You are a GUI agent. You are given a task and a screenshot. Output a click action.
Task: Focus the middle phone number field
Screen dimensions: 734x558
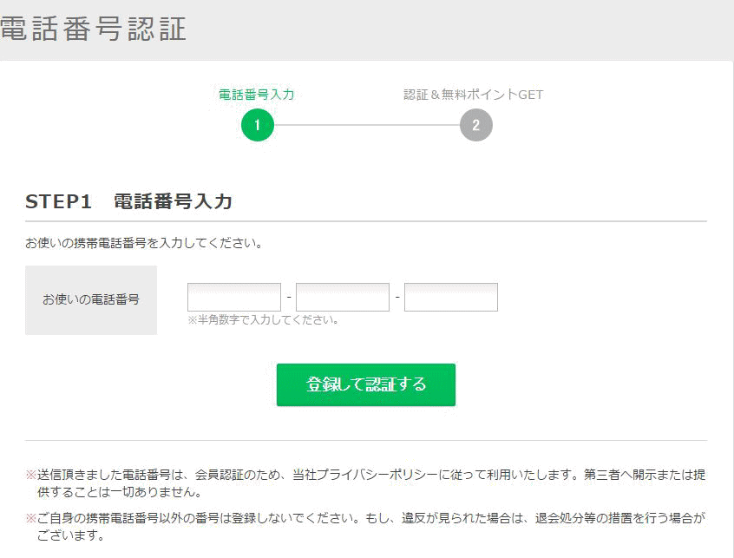342,297
